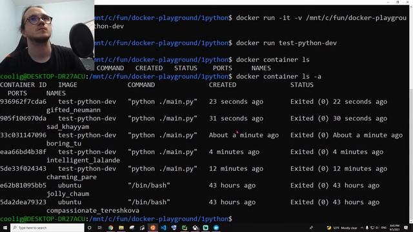Image resolution: width=413 pixels, height=232 pixels.
Task: Open the Windows Start menu
Action: (5, 227)
